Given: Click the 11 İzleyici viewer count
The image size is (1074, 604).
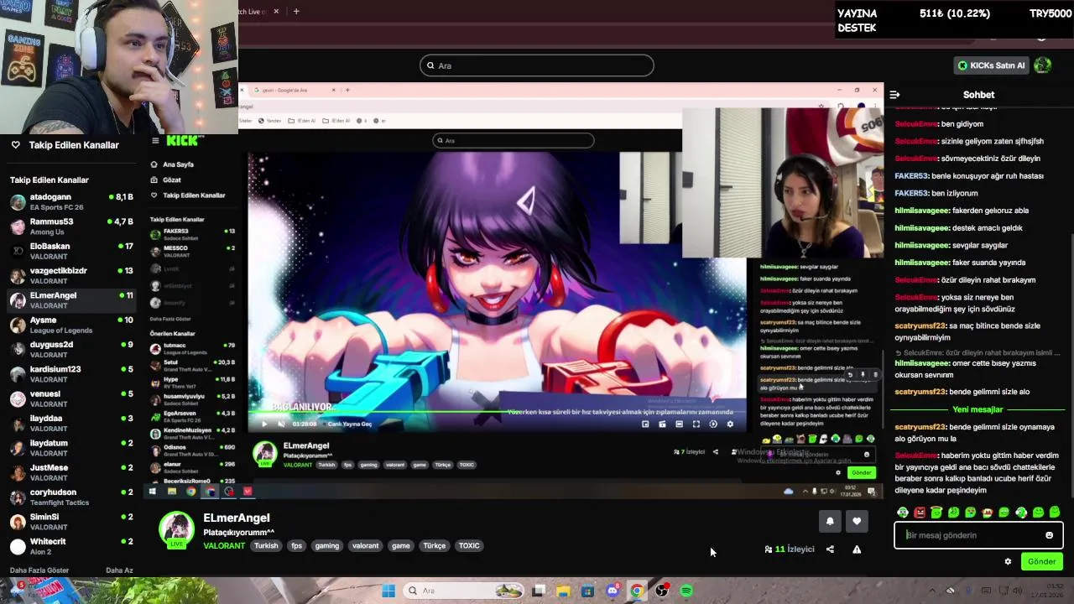Looking at the screenshot, I should (x=789, y=549).
